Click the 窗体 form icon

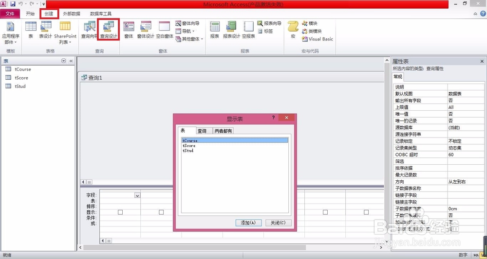click(129, 30)
